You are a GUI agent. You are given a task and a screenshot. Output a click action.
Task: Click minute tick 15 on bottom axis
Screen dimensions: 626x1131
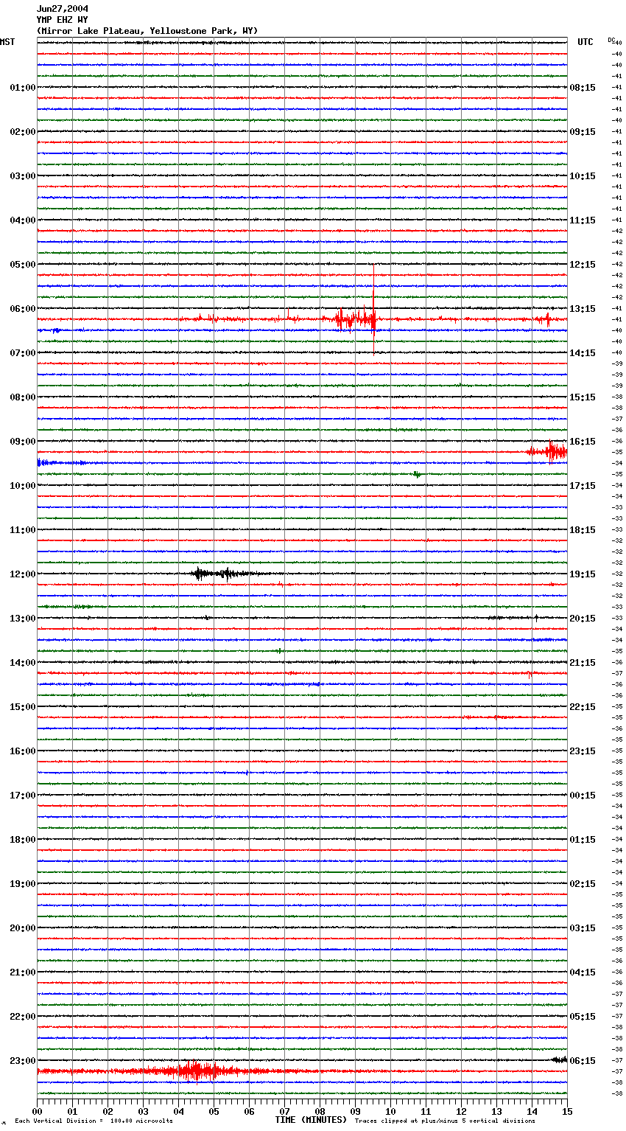tap(567, 1111)
